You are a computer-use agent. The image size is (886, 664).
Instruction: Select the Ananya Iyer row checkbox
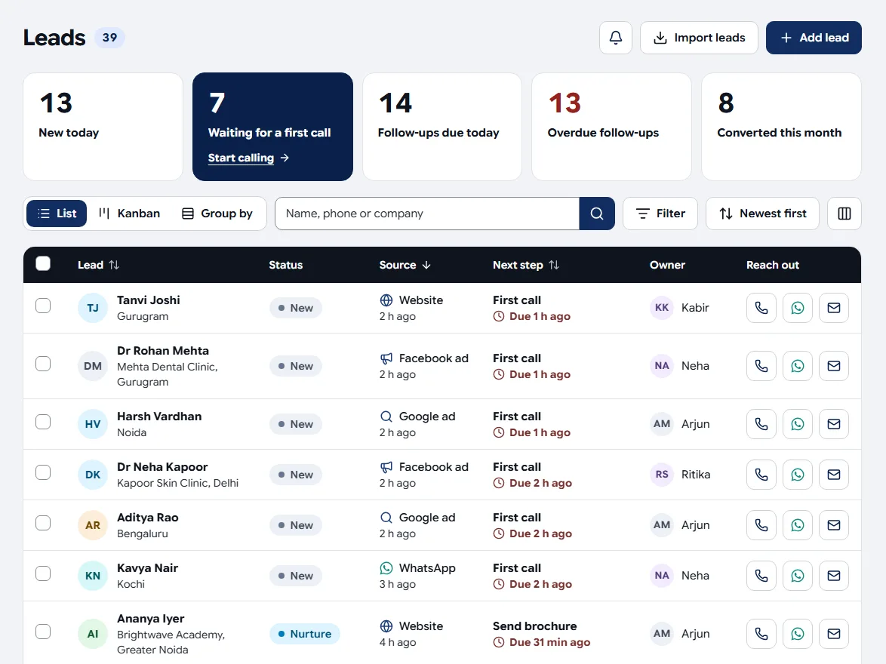click(x=43, y=632)
